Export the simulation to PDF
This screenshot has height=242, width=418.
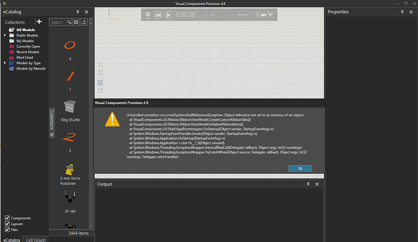[x=258, y=15]
